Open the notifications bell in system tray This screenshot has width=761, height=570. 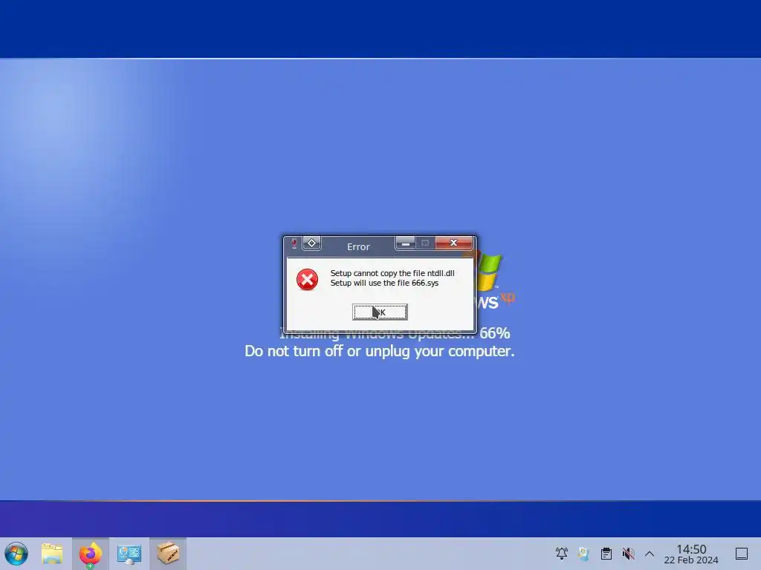[562, 554]
